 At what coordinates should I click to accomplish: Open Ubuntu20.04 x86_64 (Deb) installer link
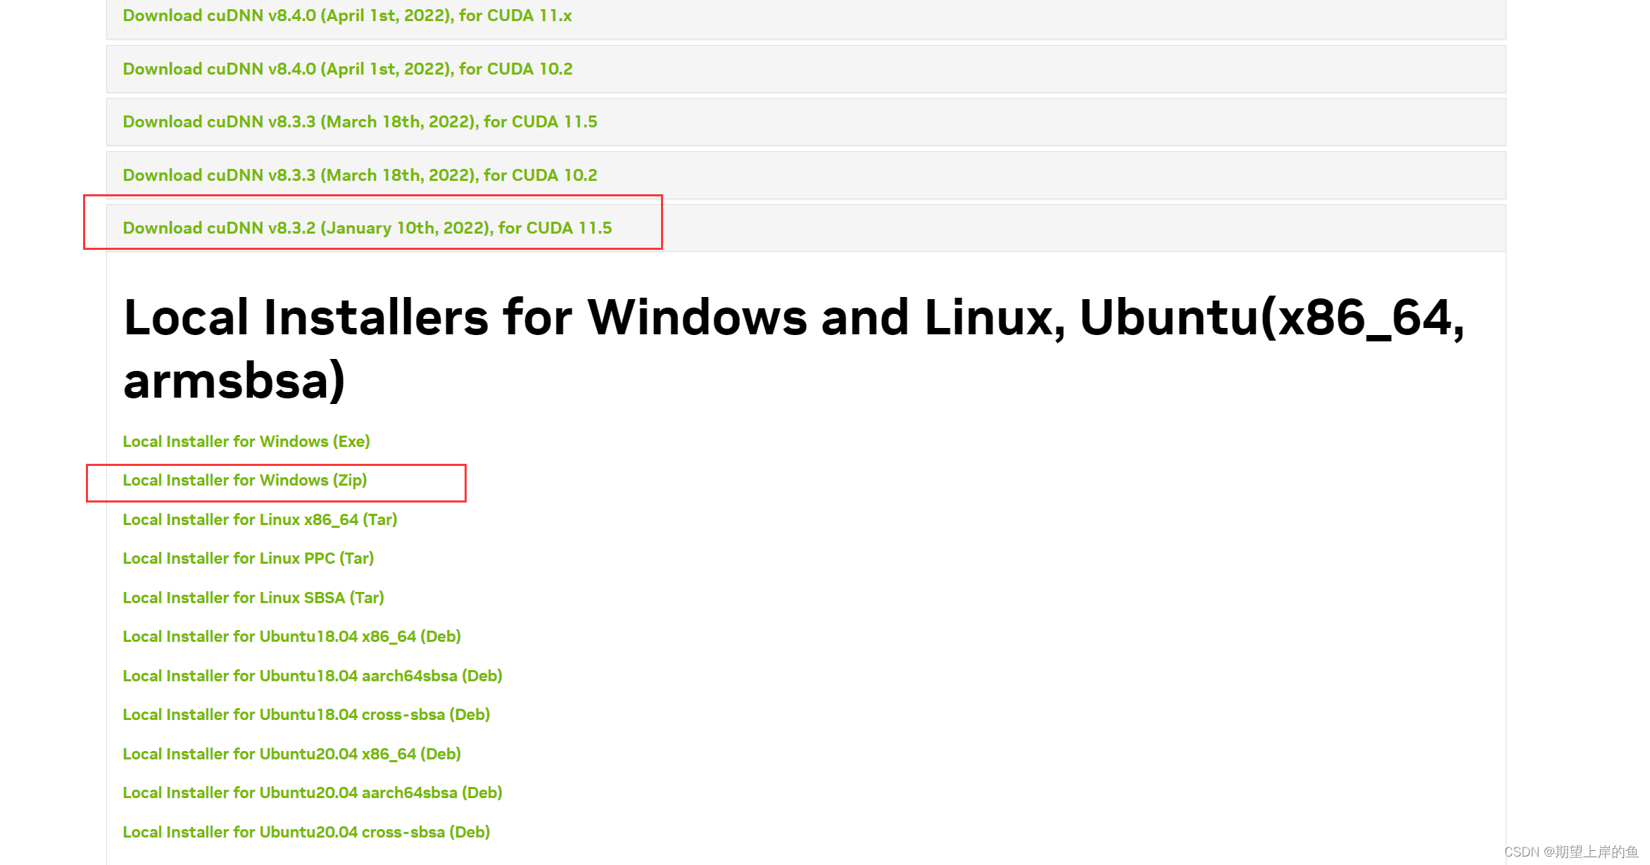coord(291,754)
